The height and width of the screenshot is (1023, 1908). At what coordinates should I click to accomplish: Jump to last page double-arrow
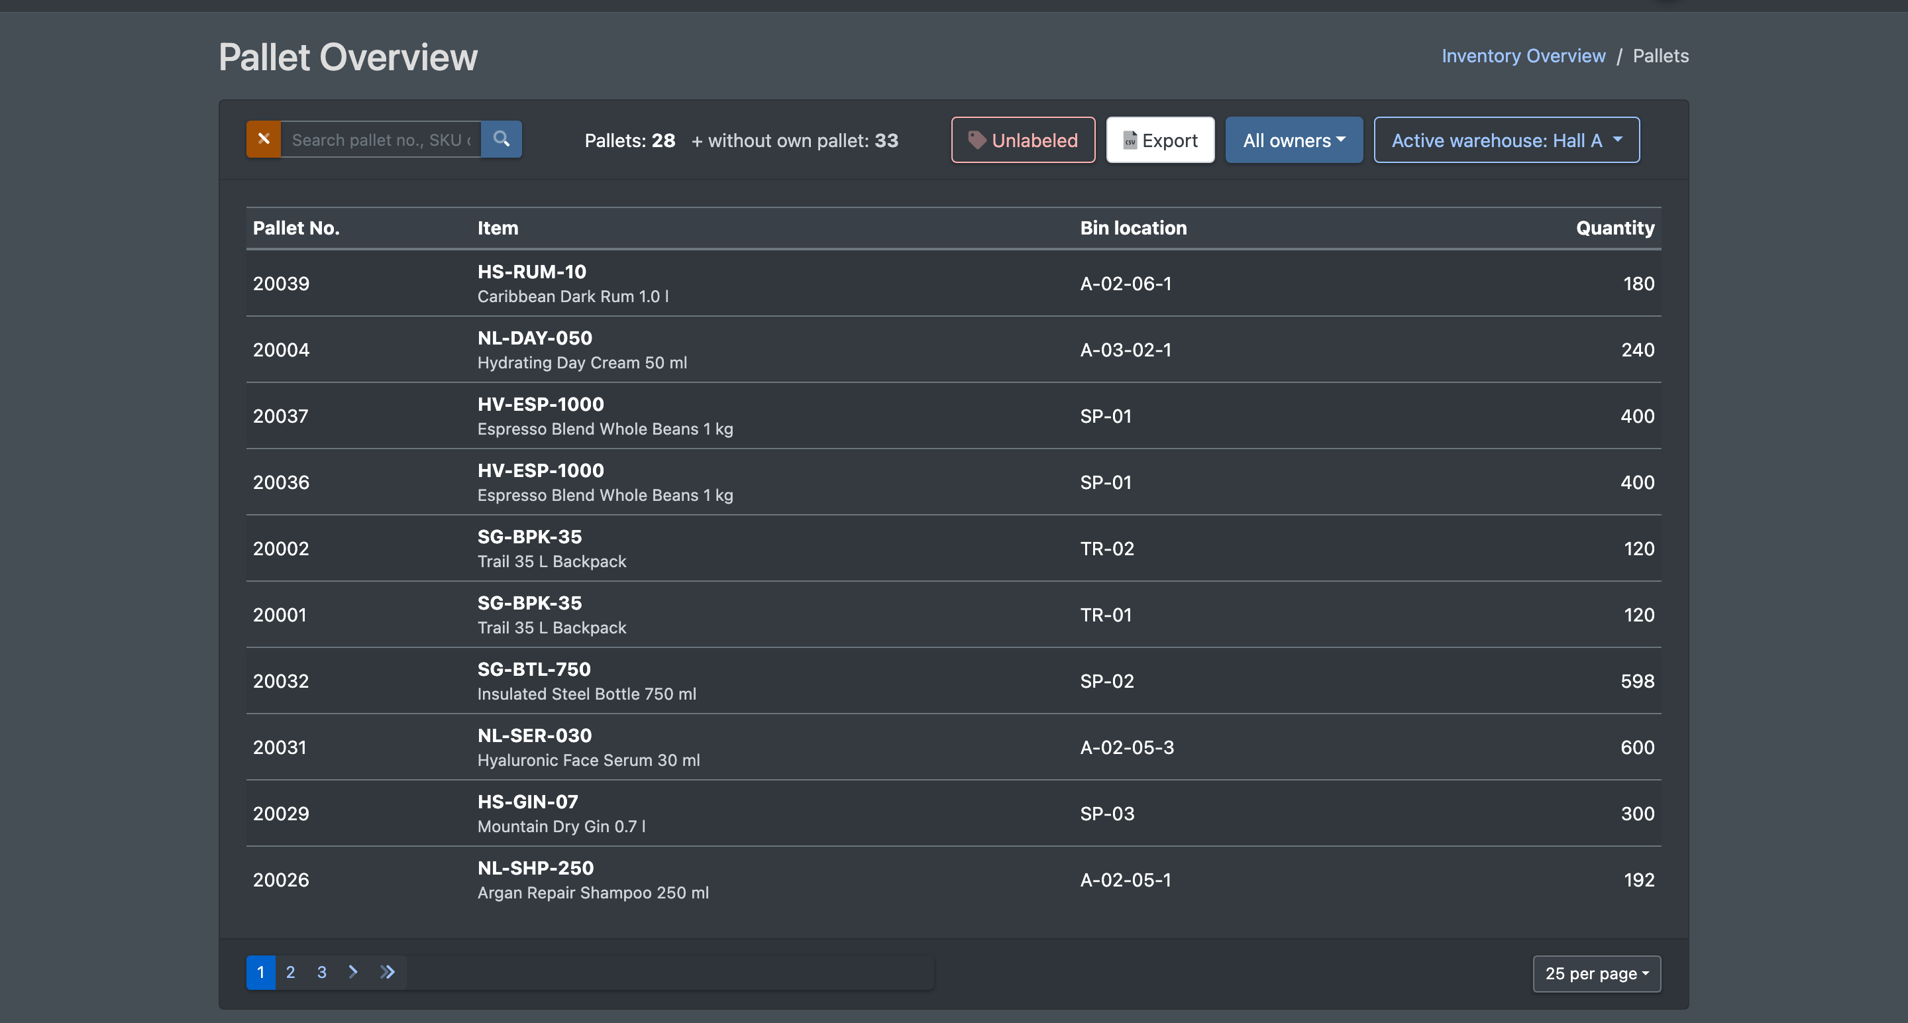[388, 972]
